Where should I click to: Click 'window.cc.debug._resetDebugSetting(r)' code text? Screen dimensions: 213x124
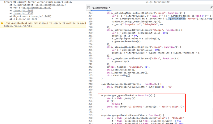pos(137,22)
